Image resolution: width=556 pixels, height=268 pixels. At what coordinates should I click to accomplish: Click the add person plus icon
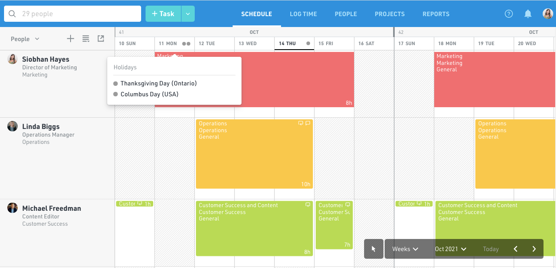(71, 39)
